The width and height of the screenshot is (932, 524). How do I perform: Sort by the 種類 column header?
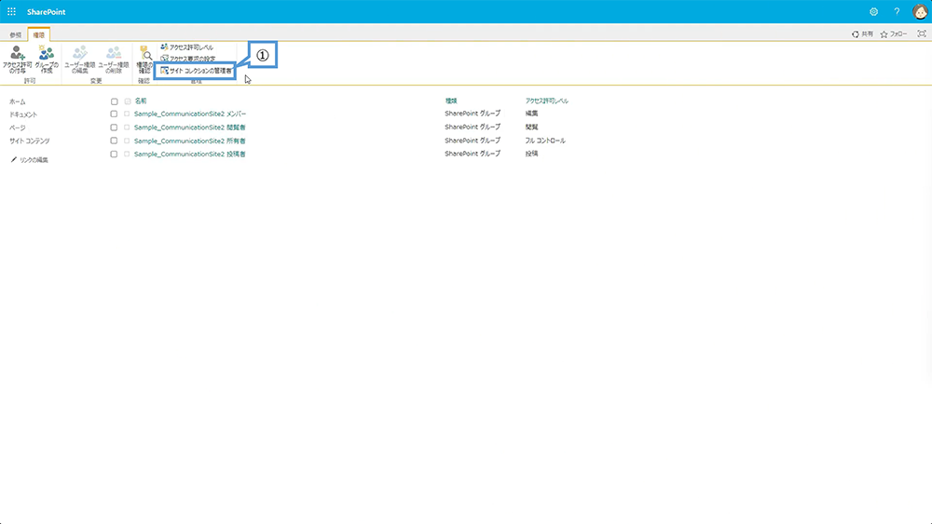[x=451, y=101]
